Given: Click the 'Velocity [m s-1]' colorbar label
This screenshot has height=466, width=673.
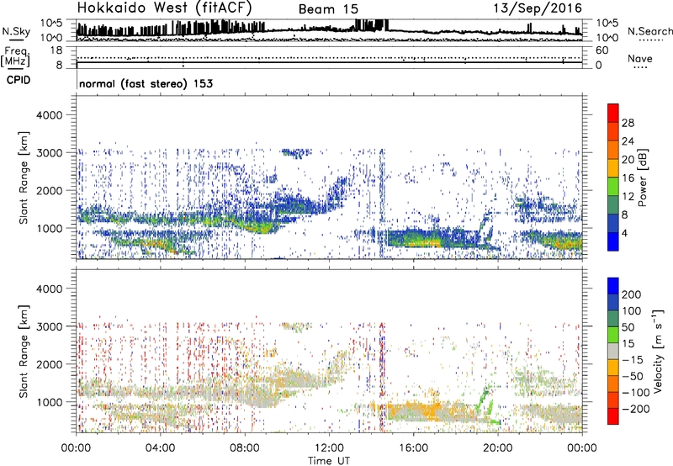Looking at the screenshot, I should pos(658,351).
